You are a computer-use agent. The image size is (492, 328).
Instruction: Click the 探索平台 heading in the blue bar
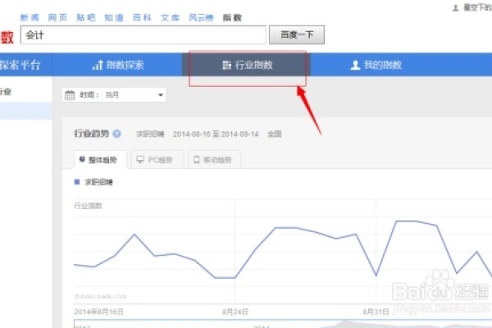point(20,65)
